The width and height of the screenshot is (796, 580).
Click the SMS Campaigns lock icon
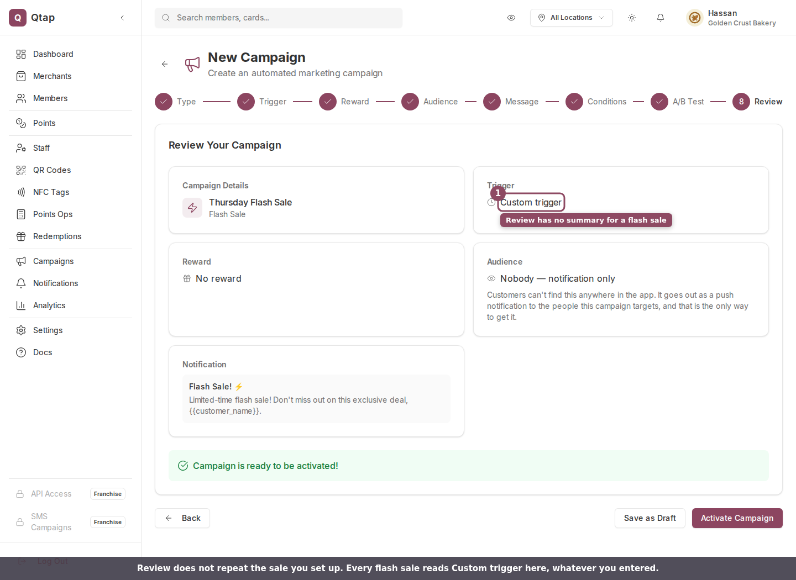(20, 522)
